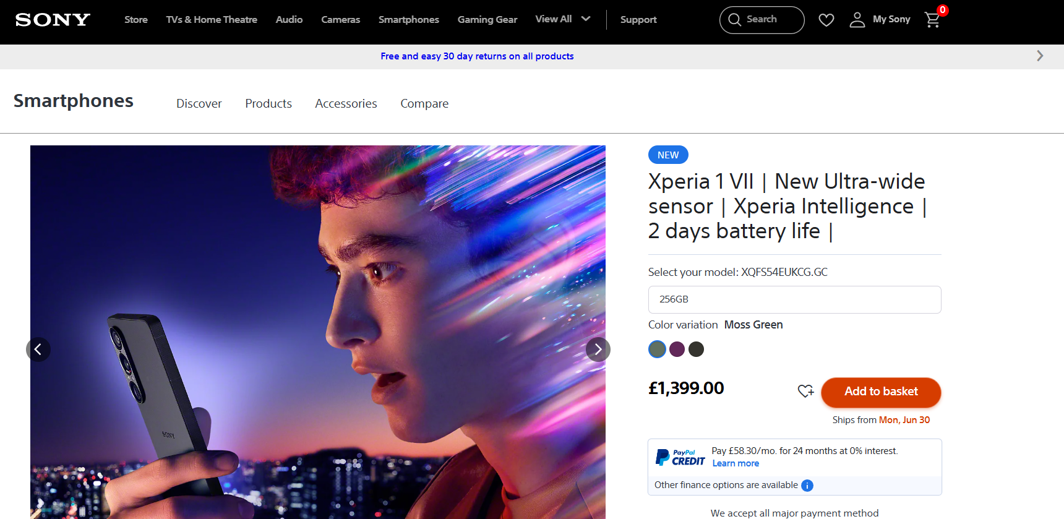Open the wishlist heart icon in header
Screen dimensions: 1064x519
tap(826, 20)
